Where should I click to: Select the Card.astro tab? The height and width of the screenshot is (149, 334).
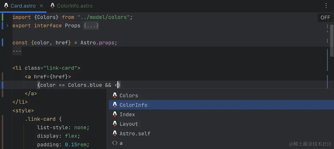[x=23, y=6]
